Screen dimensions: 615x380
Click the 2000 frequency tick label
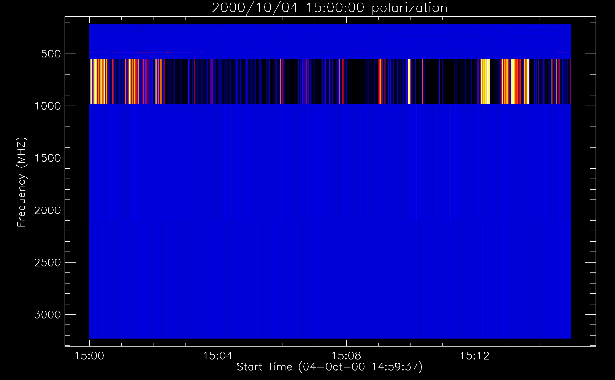coord(48,211)
